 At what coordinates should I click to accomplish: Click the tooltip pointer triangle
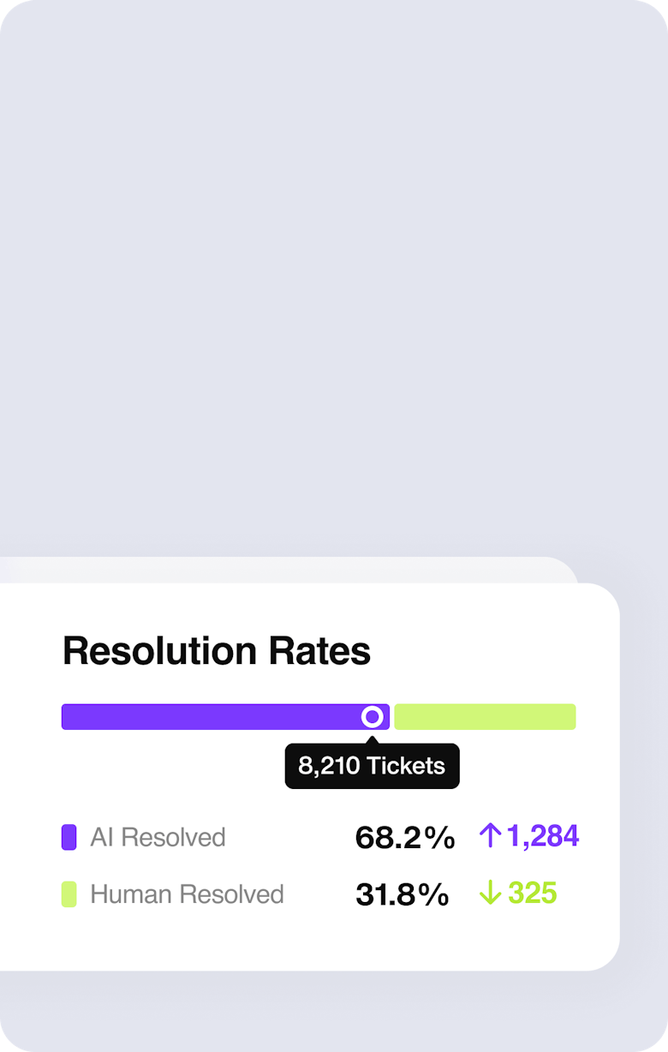(373, 739)
